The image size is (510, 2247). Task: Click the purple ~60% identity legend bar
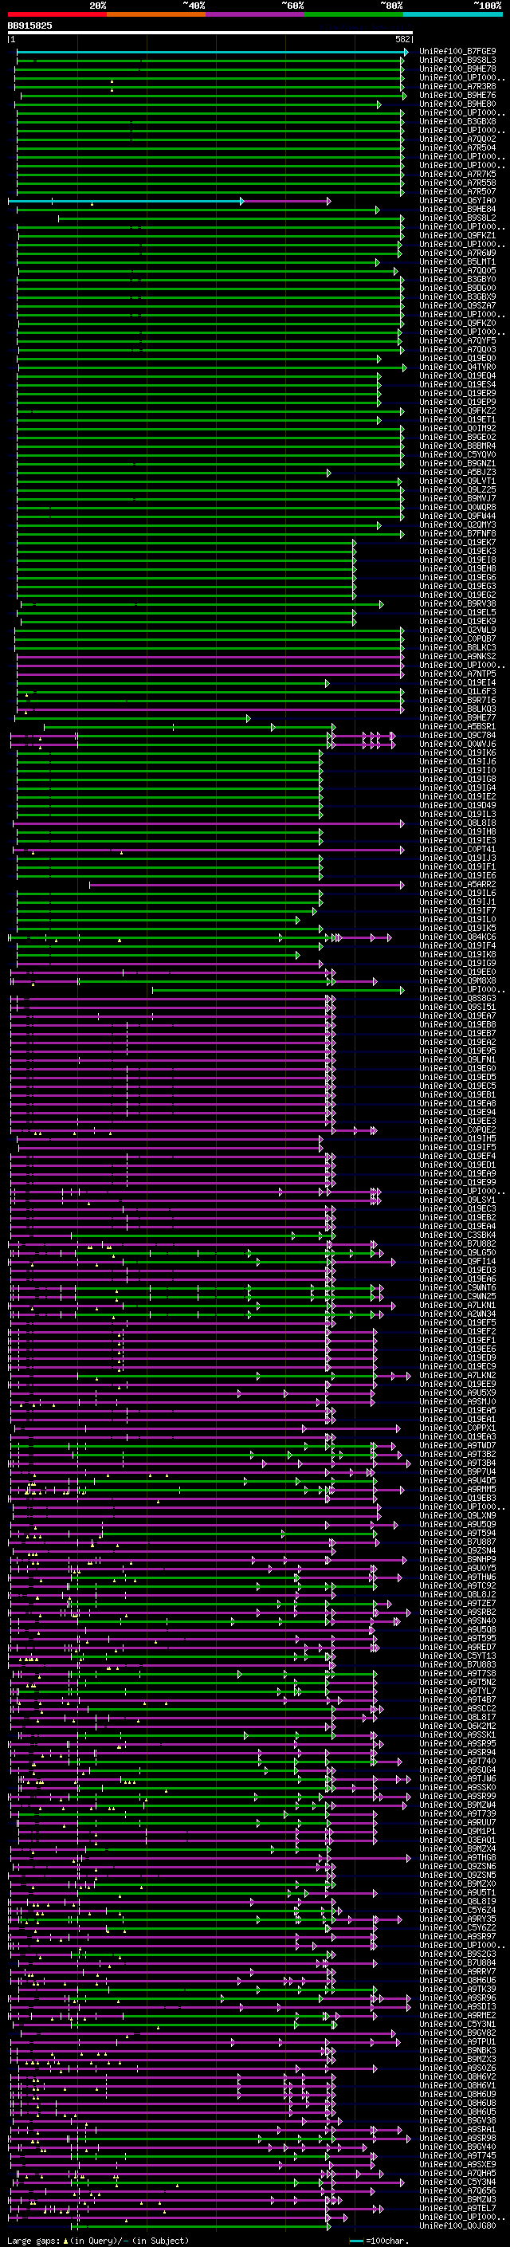point(256,14)
